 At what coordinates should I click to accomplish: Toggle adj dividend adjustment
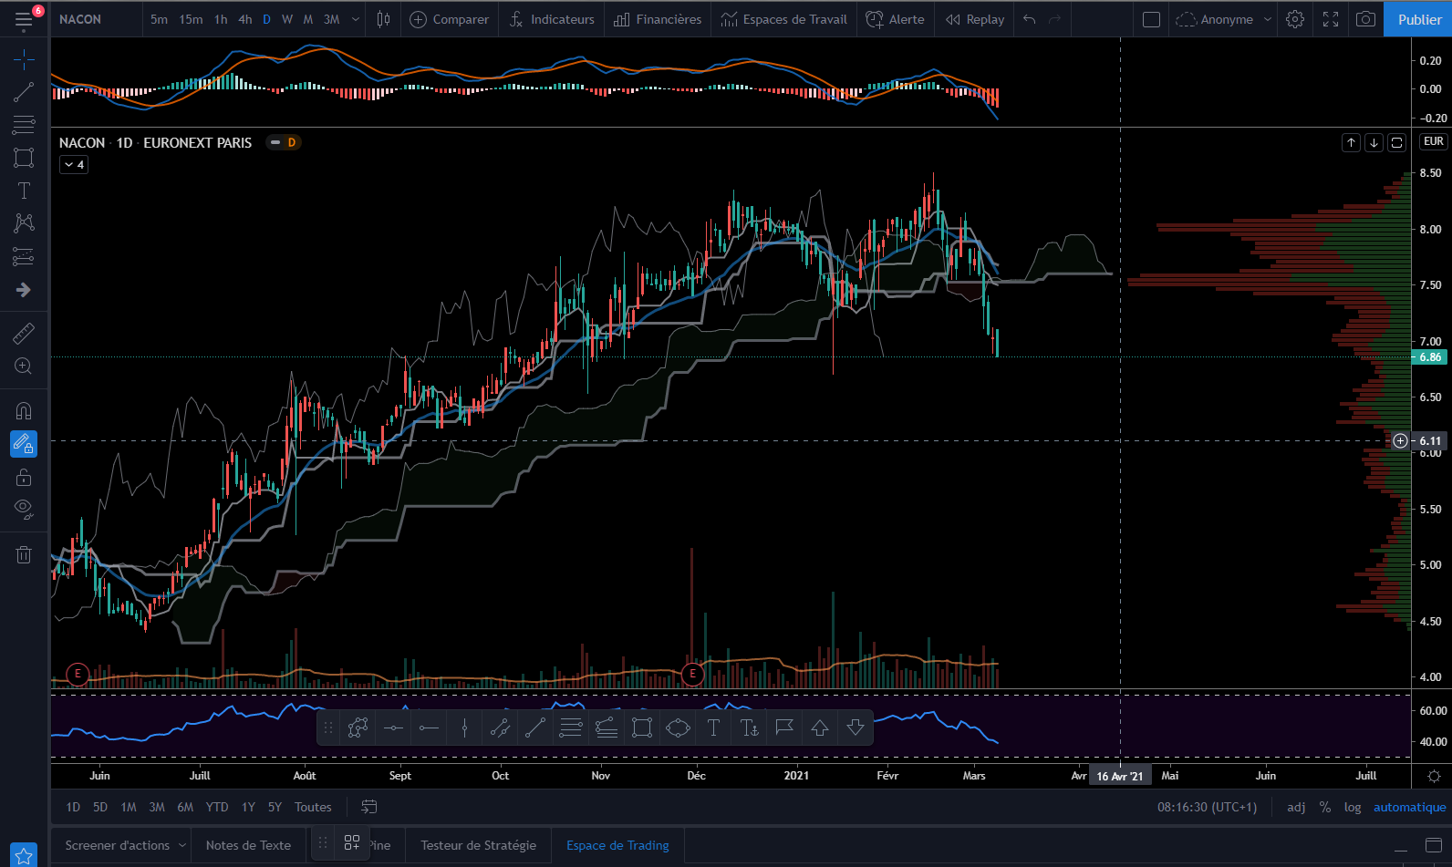(1296, 807)
